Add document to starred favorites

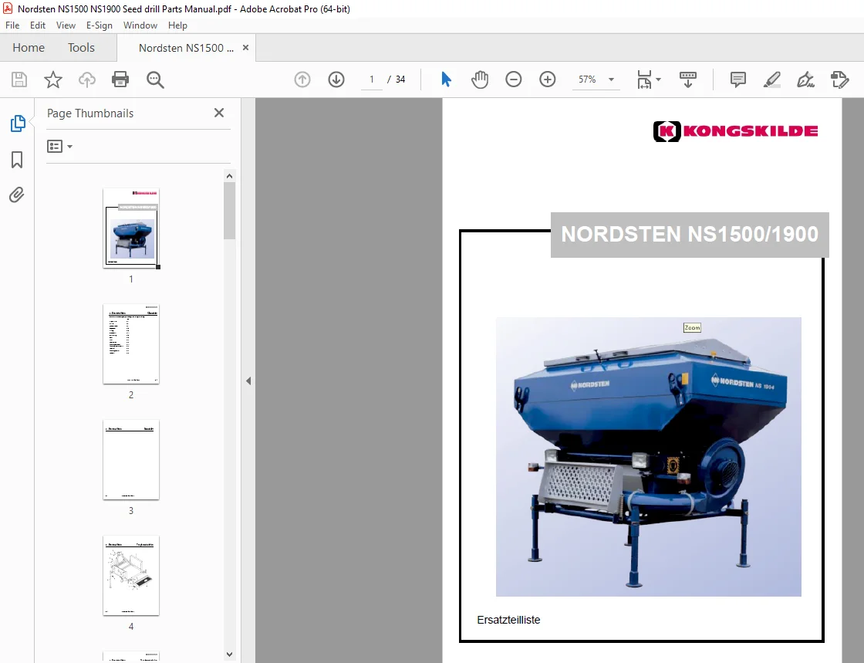click(53, 80)
